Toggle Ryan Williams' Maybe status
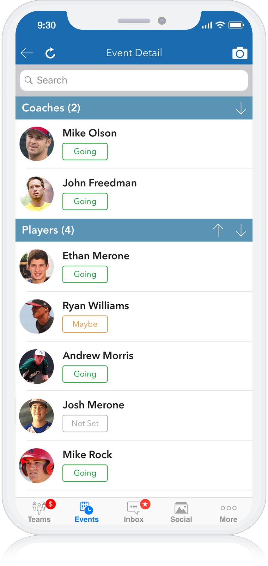Viewport: 268px width, 566px height. point(85,324)
